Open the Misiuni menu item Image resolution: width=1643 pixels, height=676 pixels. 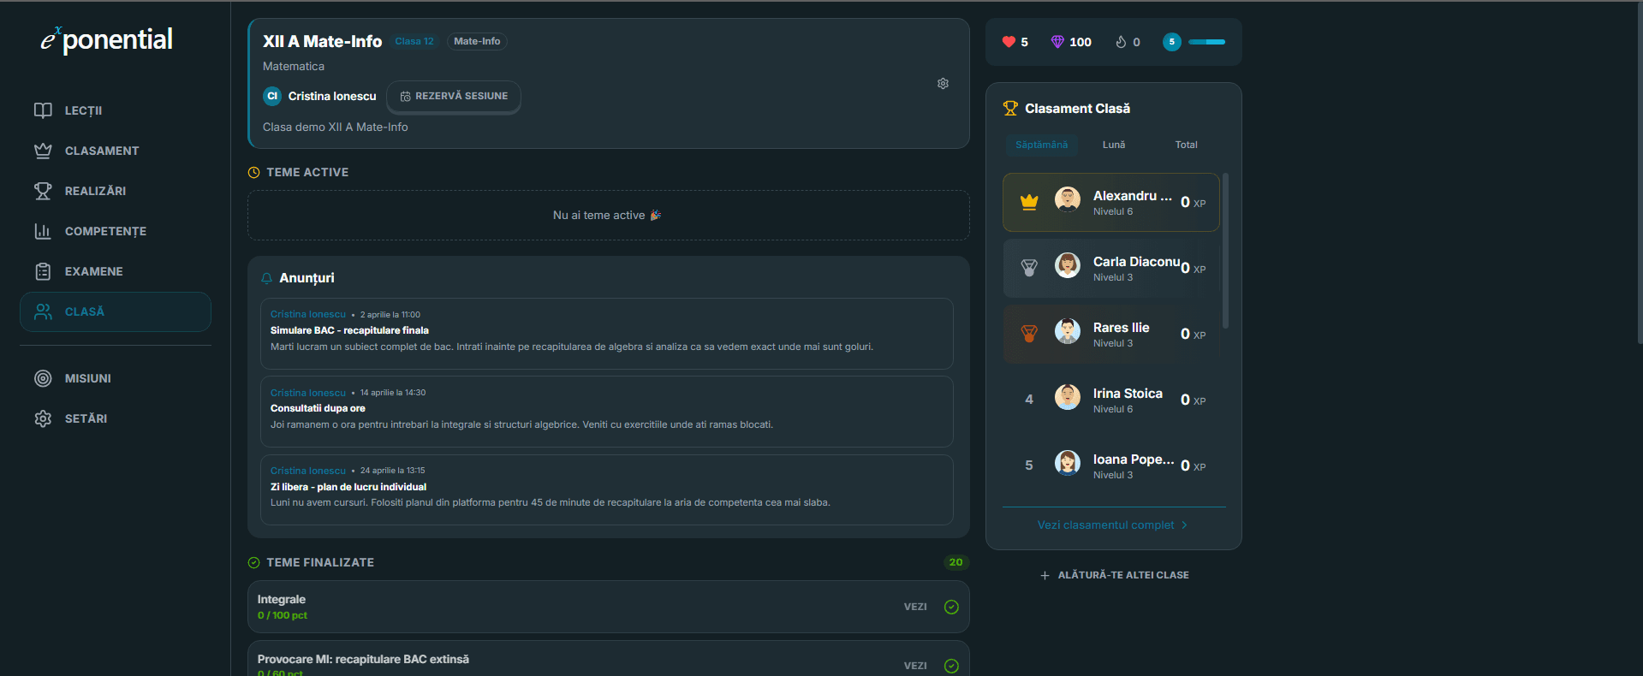click(116, 378)
